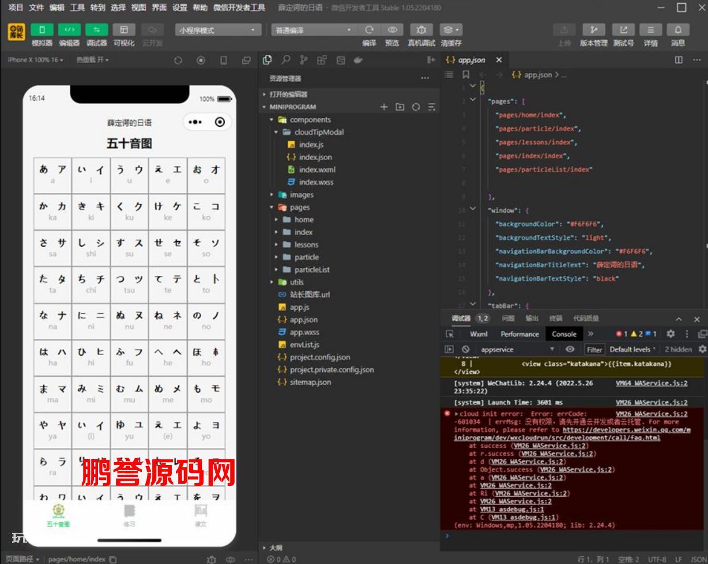708x564 pixels.
Task: Switch to the Wxml devtools tab
Action: (x=479, y=334)
